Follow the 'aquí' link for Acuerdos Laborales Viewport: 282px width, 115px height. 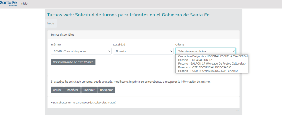(x=112, y=103)
